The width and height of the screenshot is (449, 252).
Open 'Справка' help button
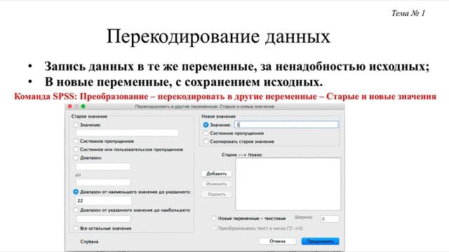click(89, 241)
